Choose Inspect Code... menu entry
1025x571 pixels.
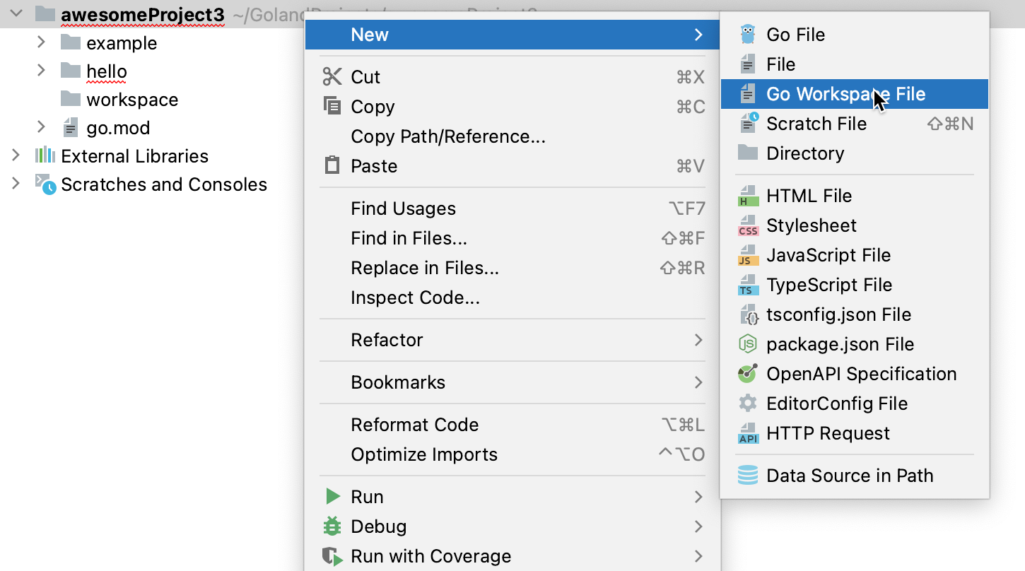(x=512, y=298)
